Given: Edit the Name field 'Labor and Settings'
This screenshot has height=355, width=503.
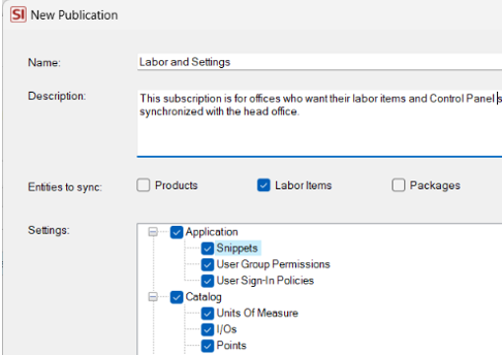Looking at the screenshot, I should coord(320,62).
